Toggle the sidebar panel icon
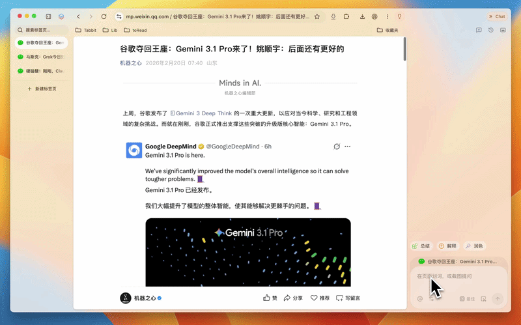 point(48,16)
